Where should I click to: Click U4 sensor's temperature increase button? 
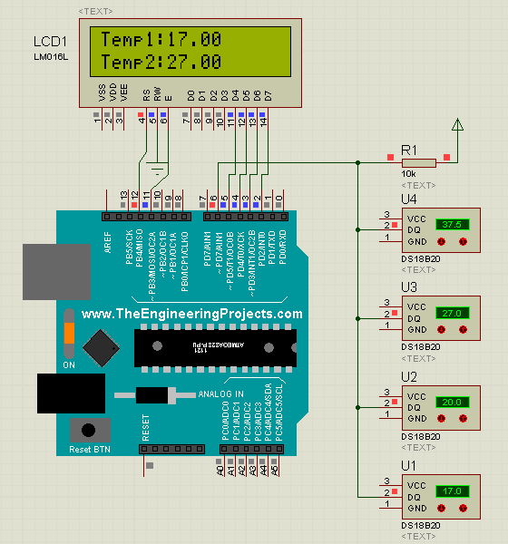463,241
